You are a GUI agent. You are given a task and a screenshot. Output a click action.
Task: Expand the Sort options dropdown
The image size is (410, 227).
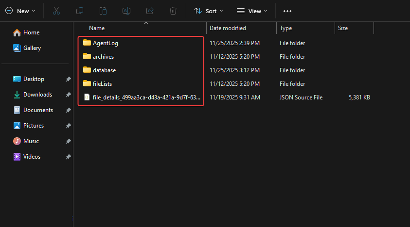[x=209, y=11]
